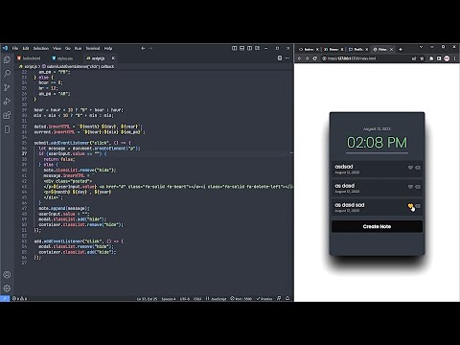Click the share icon in address bar

414,58
